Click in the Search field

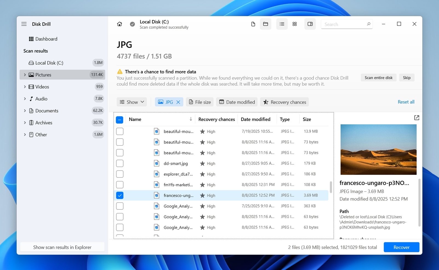click(344, 24)
